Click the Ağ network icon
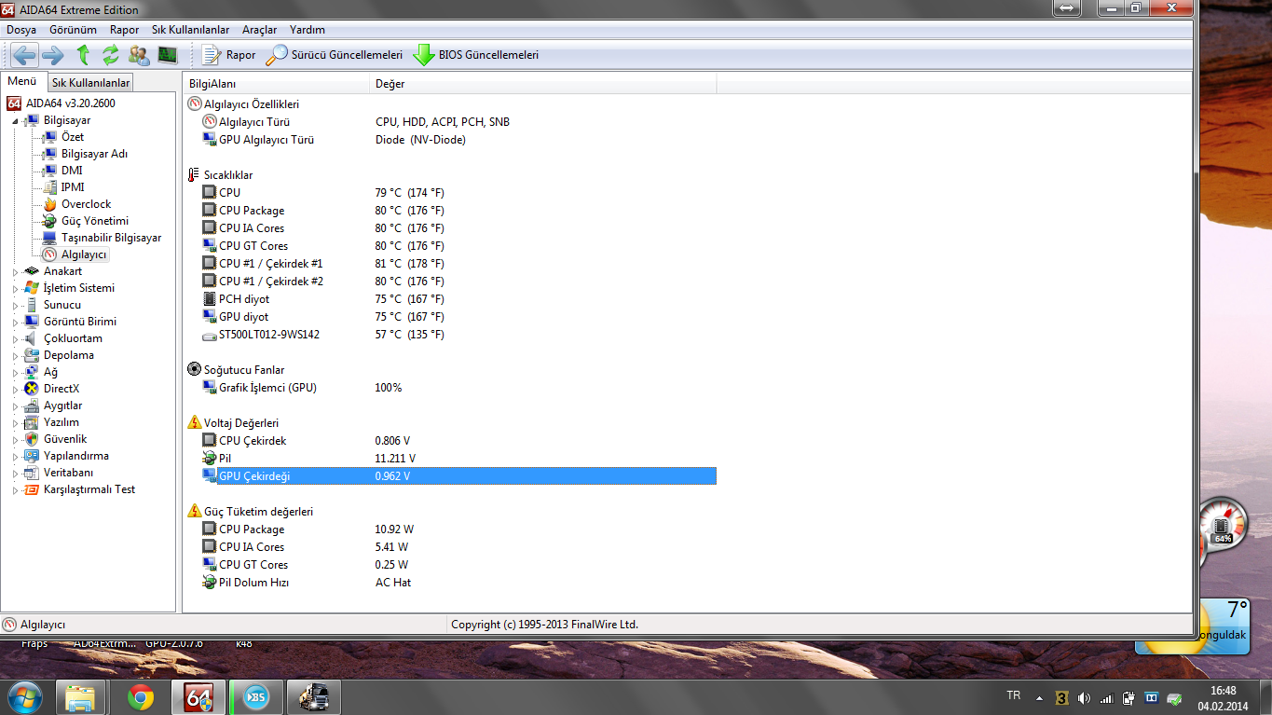This screenshot has height=715, width=1272. pos(33,372)
